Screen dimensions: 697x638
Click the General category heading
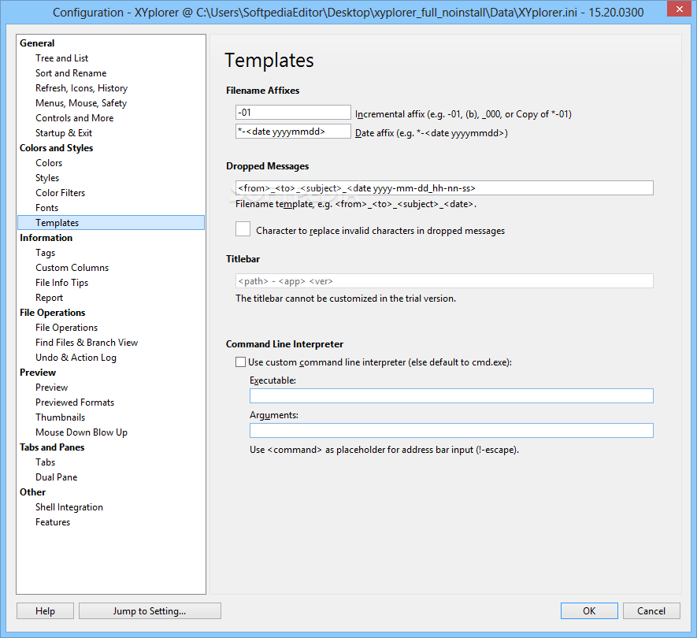point(37,43)
